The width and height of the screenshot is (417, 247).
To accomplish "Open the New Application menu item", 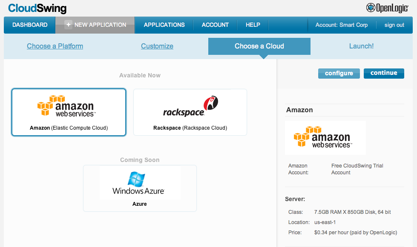I will (x=95, y=25).
